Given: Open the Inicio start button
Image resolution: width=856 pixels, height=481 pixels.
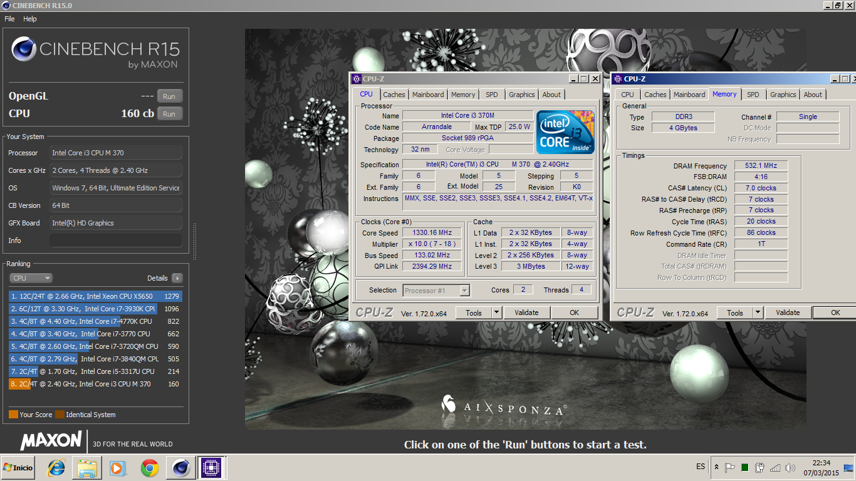Looking at the screenshot, I should pos(18,468).
